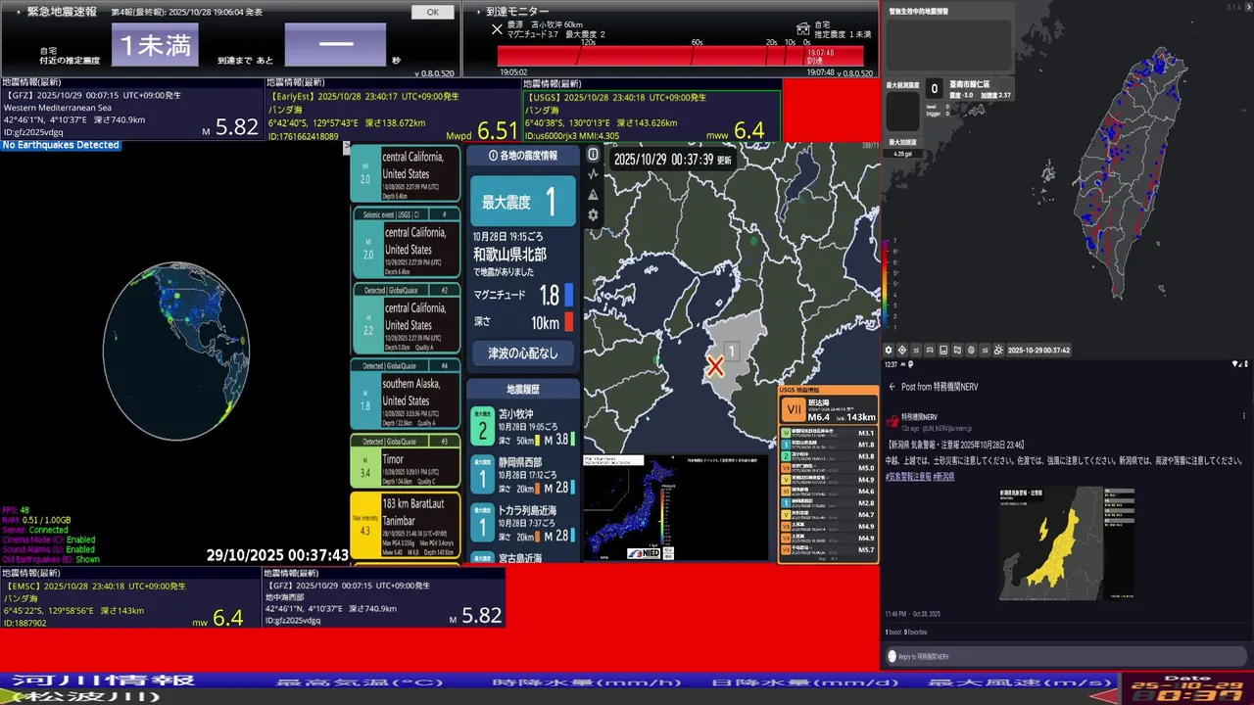
Task: Select the トカラ列島近海 earthquake history entry
Action: 523,522
